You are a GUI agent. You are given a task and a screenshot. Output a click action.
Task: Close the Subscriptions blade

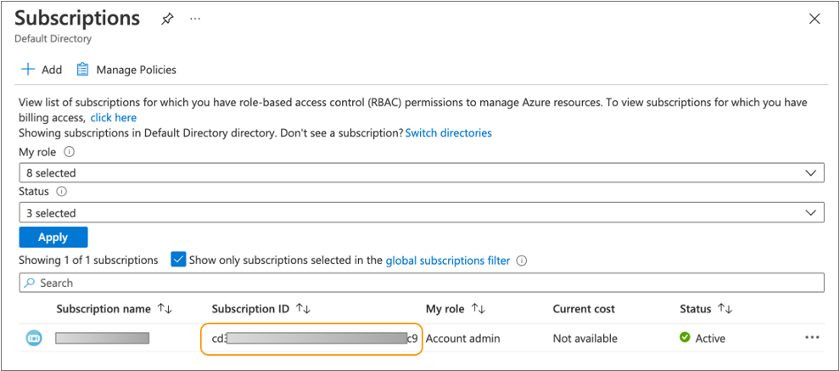tap(815, 20)
